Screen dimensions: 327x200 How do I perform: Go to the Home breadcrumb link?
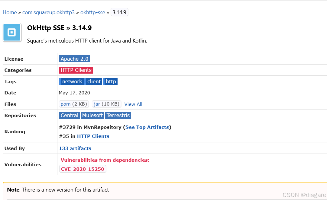pos(10,12)
